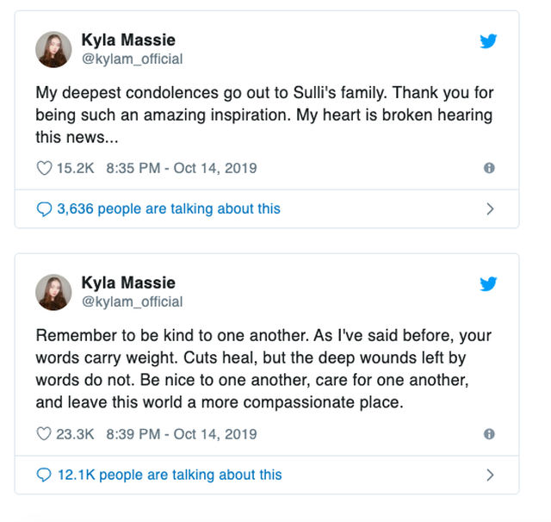The width and height of the screenshot is (551, 522).
Task: Open the 8:35 PM - Oct 14, 2019 timestamp
Action: pyautogui.click(x=181, y=169)
